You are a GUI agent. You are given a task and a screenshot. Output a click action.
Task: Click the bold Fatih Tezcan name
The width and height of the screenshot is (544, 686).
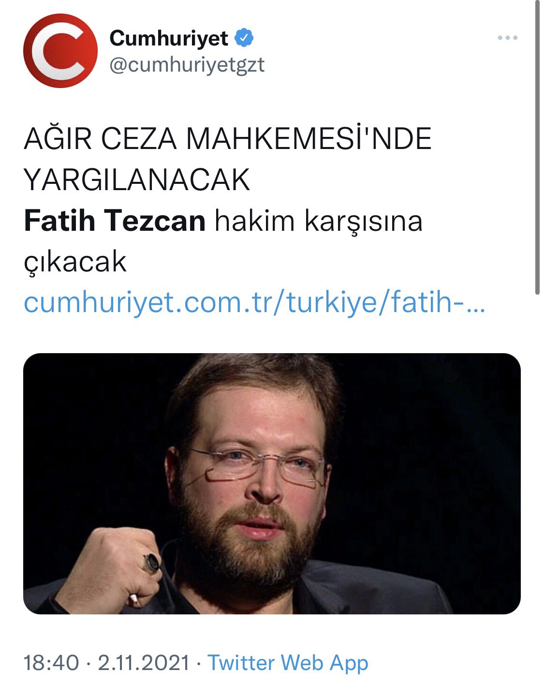(115, 221)
